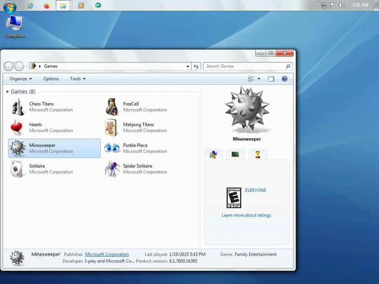
Task: Click the I-play developer value
Action: [110, 261]
